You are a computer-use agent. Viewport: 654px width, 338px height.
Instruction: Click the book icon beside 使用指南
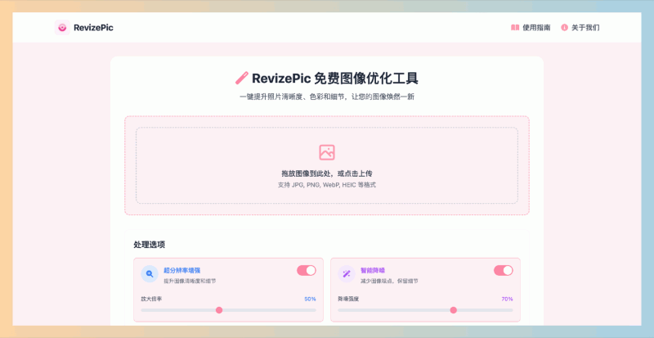click(x=515, y=28)
